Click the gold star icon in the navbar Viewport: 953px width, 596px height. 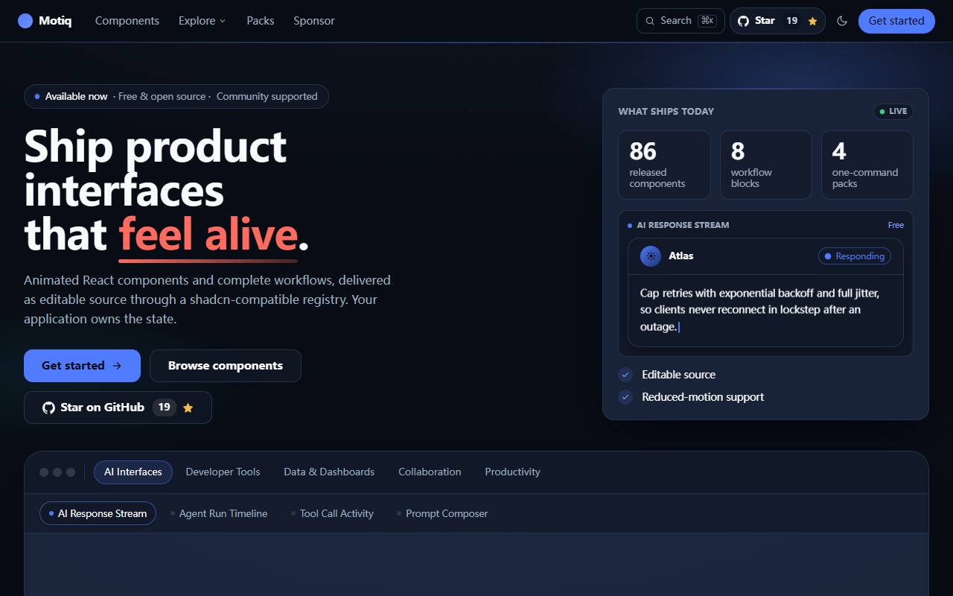coord(812,21)
